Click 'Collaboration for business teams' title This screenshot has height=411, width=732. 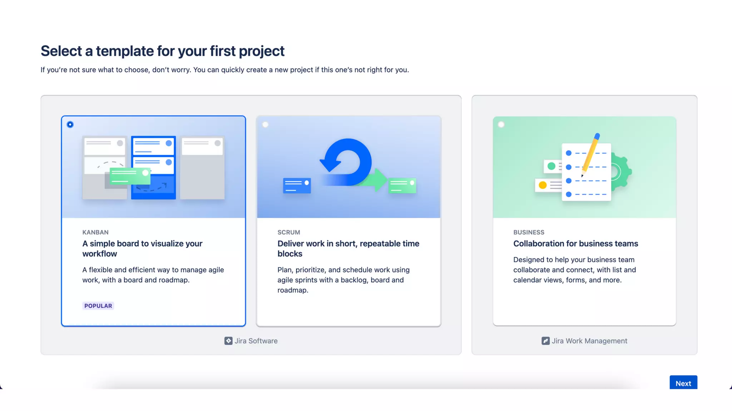click(x=575, y=244)
